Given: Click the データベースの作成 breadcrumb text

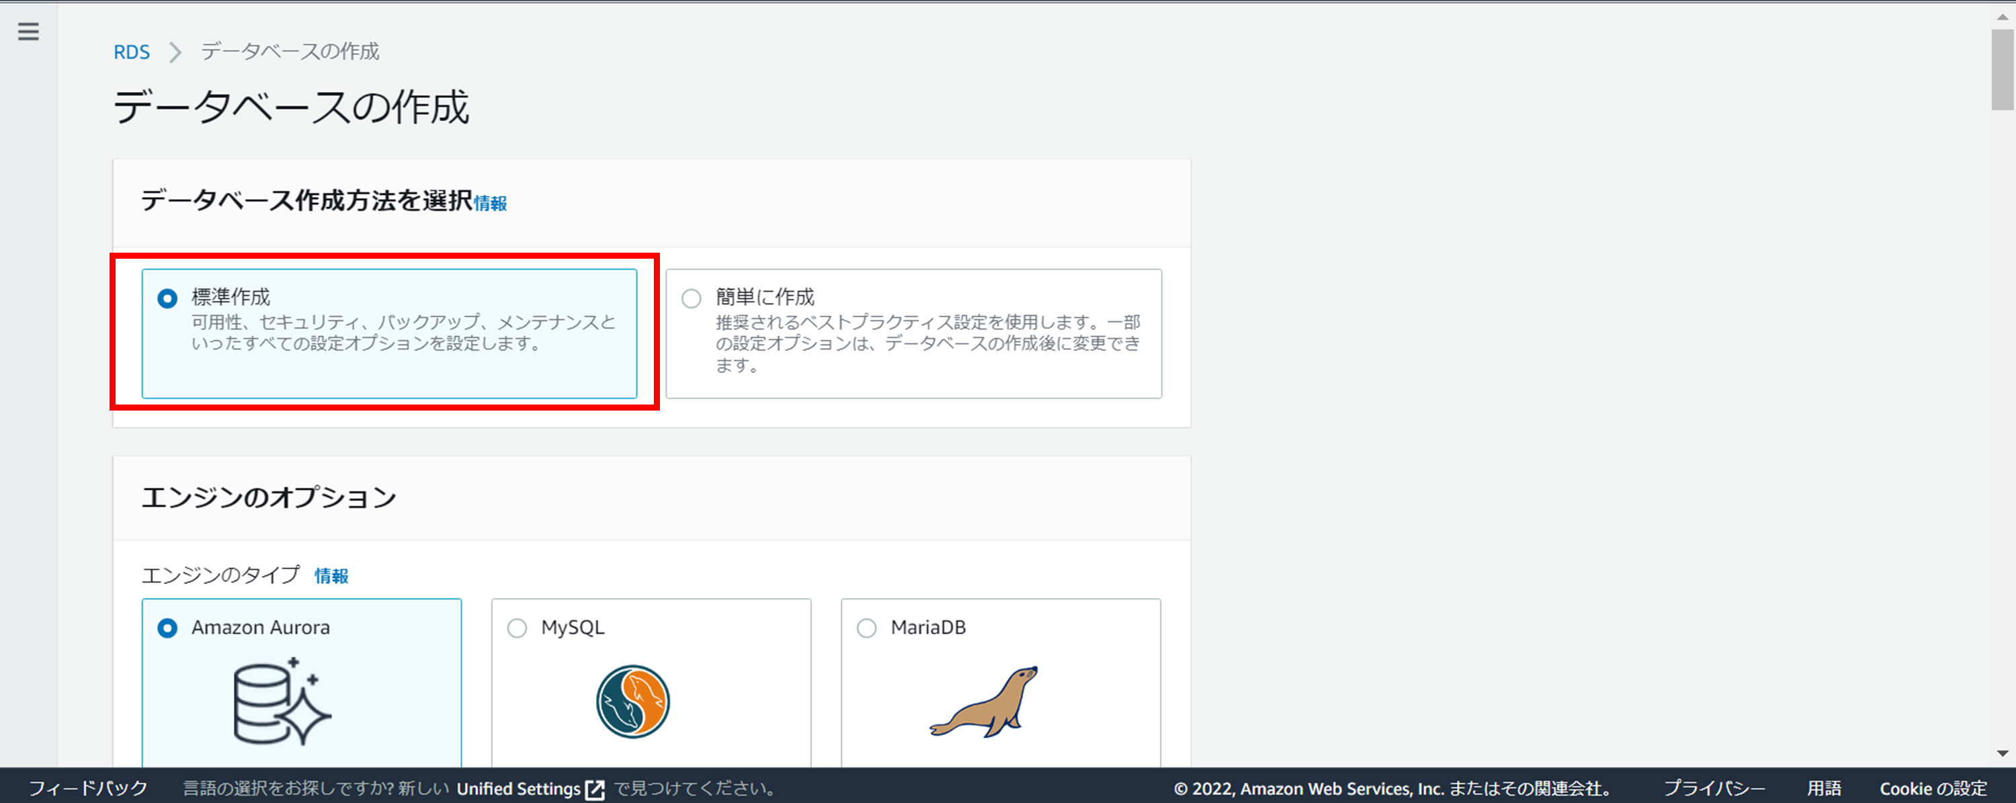Looking at the screenshot, I should (290, 52).
